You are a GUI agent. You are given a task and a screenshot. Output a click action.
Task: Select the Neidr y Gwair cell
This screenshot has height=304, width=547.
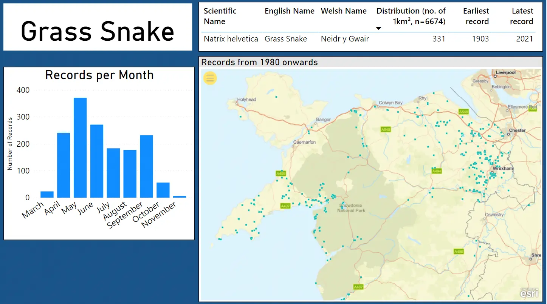345,39
